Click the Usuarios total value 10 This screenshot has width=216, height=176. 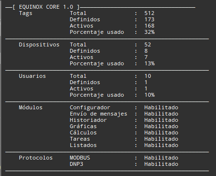[x=148, y=76]
